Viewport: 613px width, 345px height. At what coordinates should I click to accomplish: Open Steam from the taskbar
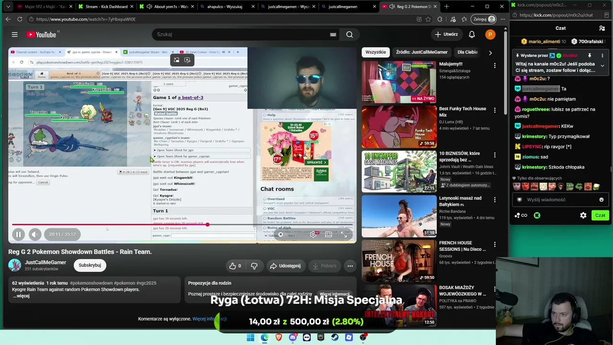[x=335, y=337]
